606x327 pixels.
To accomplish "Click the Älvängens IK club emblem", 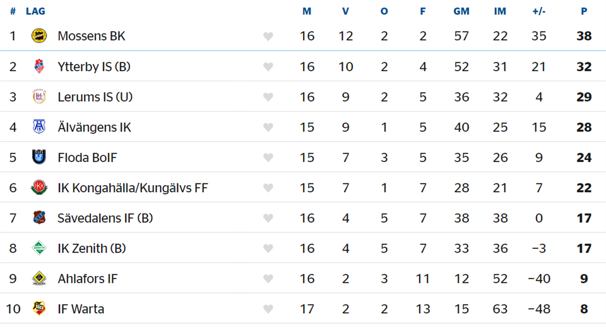I will 39,127.
